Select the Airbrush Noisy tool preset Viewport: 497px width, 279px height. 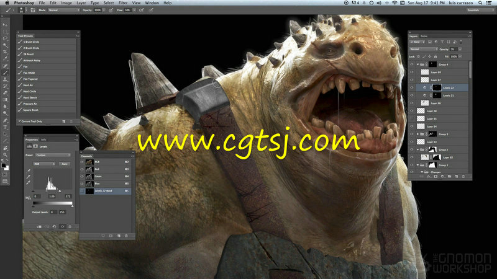click(x=47, y=60)
